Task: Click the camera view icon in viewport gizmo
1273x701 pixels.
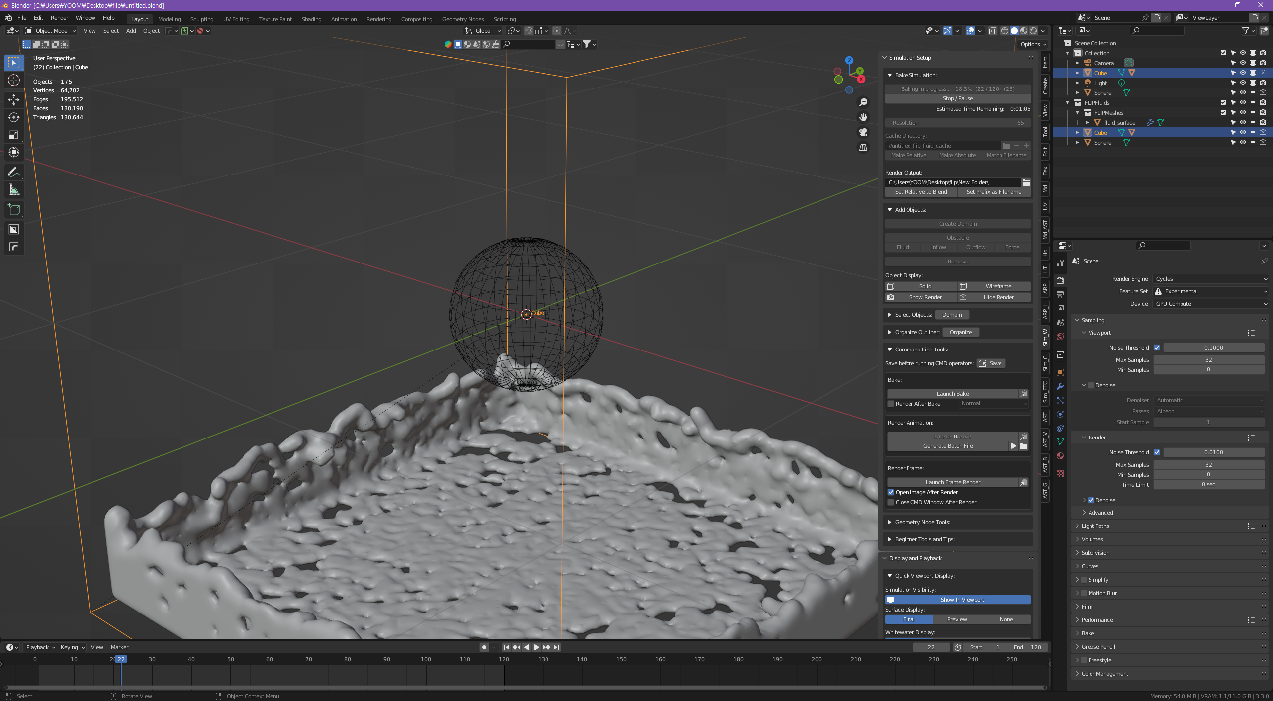Action: [x=864, y=133]
